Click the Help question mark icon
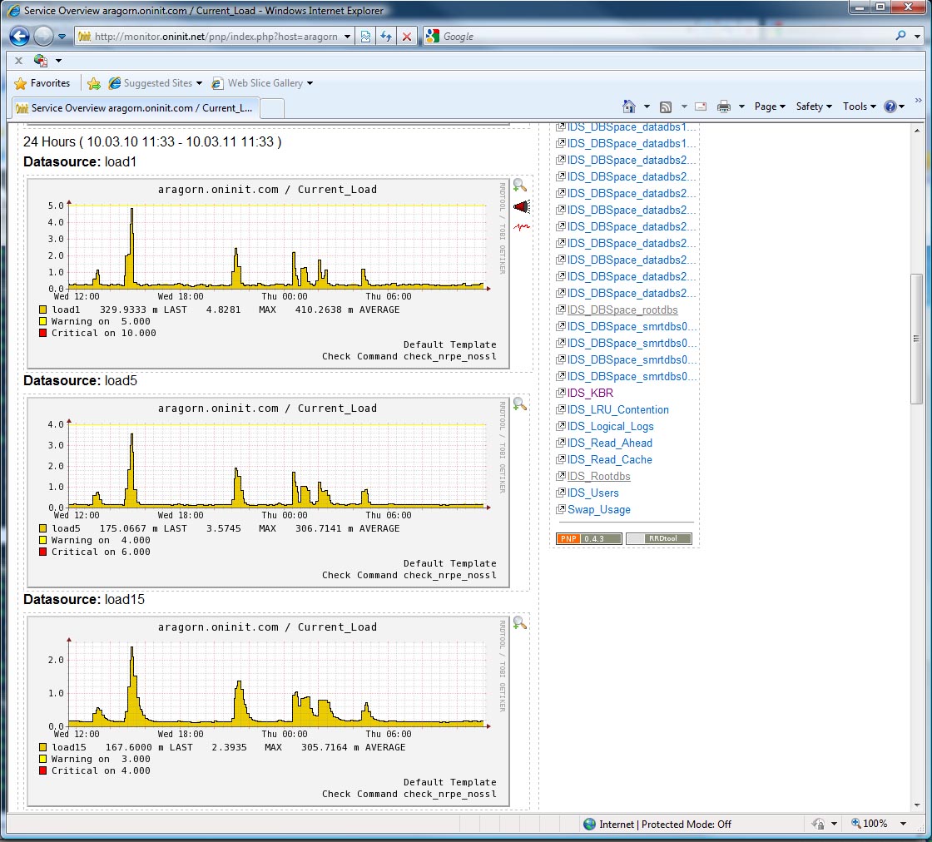Image resolution: width=932 pixels, height=842 pixels. pos(890,107)
